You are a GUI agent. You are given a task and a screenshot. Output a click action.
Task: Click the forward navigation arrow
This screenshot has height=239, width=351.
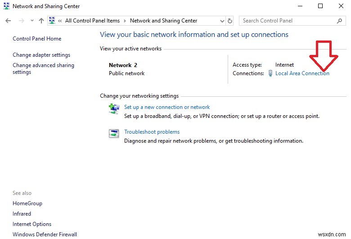coord(21,21)
